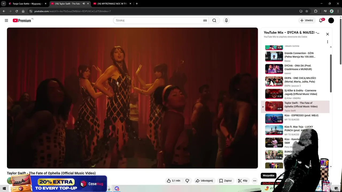This screenshot has height=192, width=342.
Task: Click the page vertical scrollbar
Action: (x=340, y=41)
